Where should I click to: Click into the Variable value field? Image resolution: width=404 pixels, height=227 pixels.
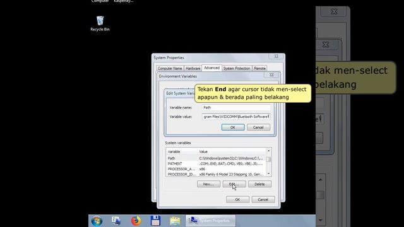[x=236, y=117]
